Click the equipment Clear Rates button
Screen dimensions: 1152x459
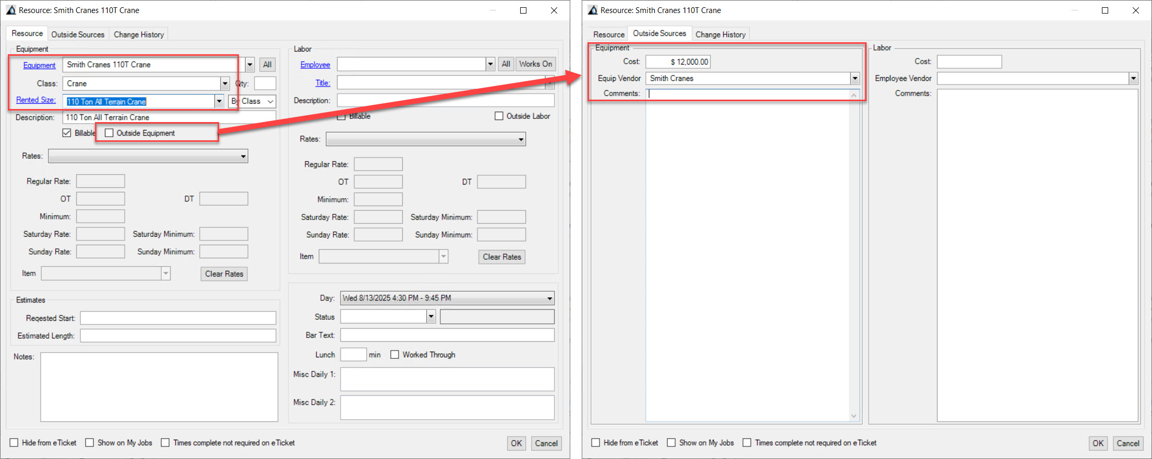point(224,274)
